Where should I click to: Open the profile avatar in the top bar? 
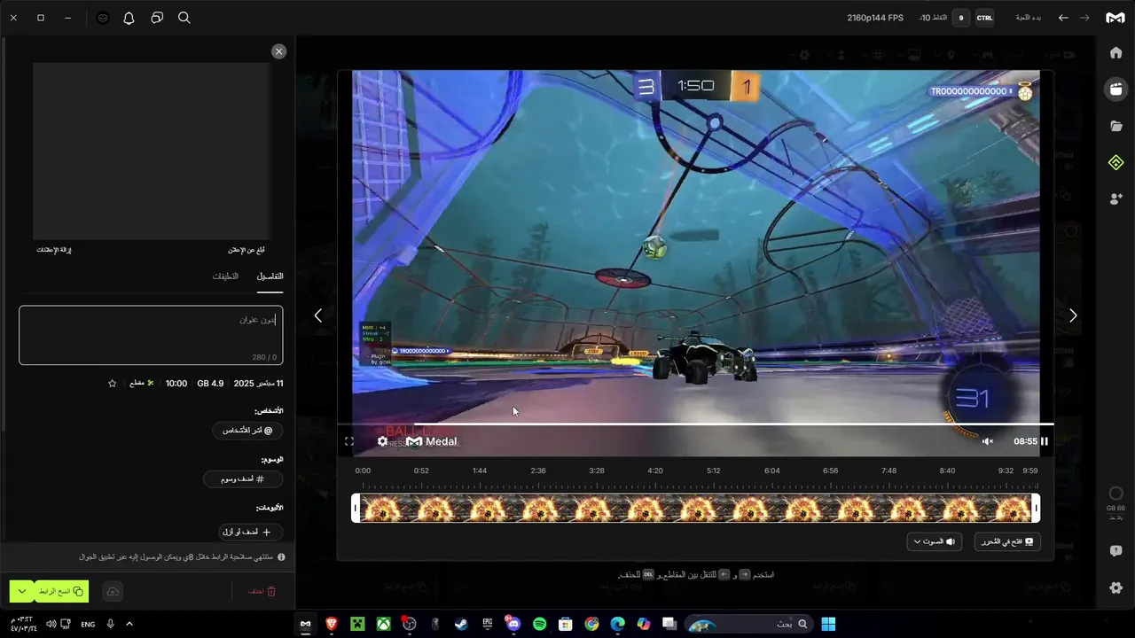tap(103, 18)
